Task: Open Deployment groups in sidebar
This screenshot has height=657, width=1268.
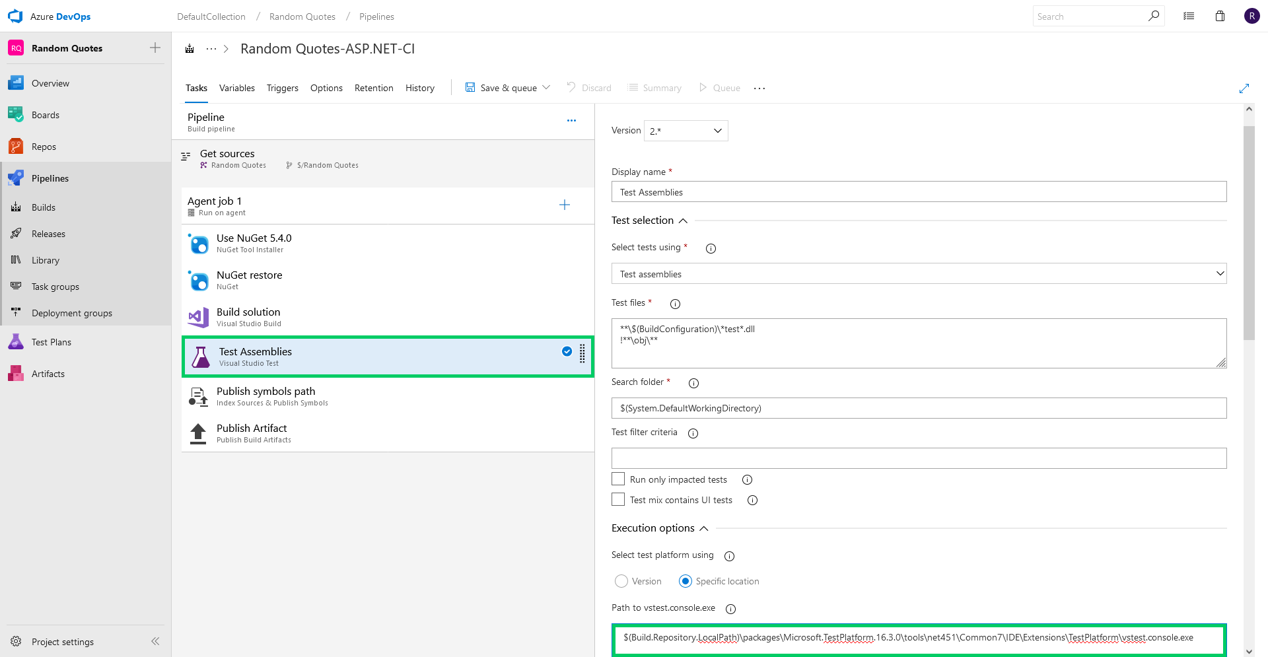Action: point(72,313)
